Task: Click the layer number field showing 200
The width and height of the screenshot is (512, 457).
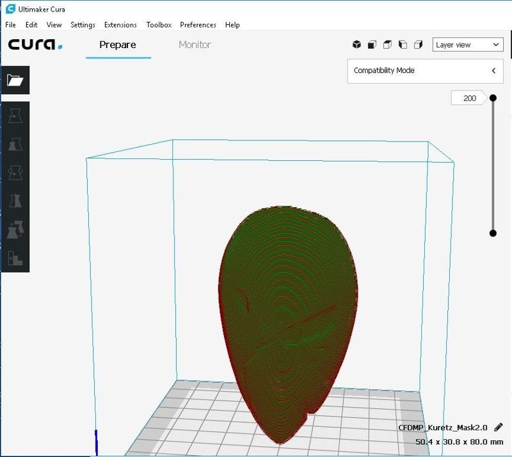Action: pyautogui.click(x=469, y=98)
